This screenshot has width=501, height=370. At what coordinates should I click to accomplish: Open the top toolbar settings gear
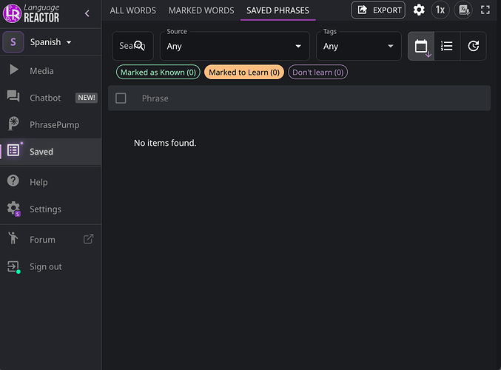[x=419, y=10]
